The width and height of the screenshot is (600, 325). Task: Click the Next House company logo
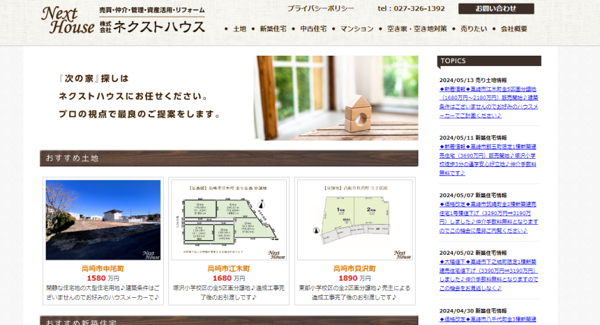tap(123, 20)
